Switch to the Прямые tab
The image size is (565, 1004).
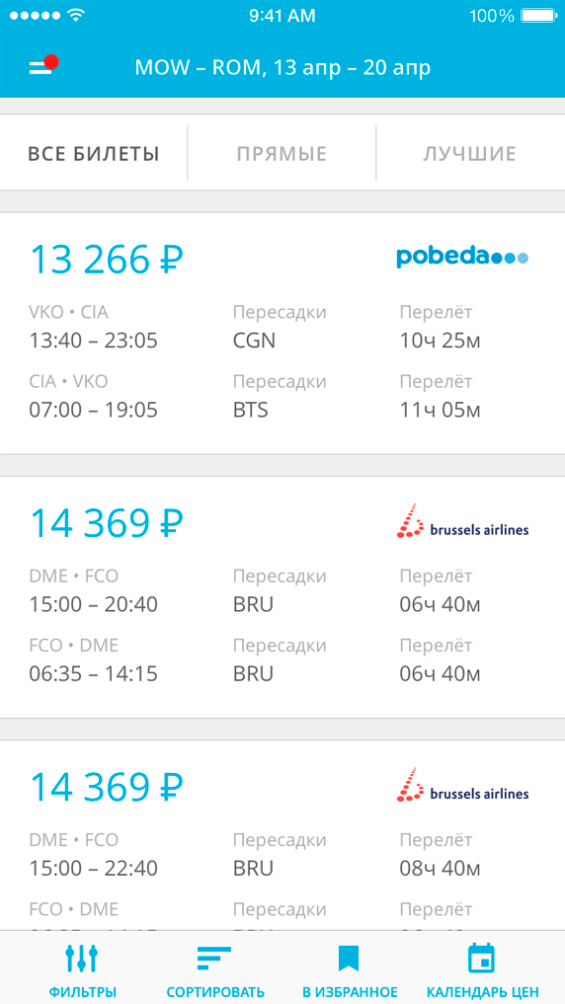click(282, 154)
